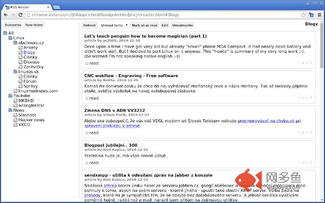Reload the page
Image resolution: width=325 pixels, height=203 pixels.
[x=20, y=15]
